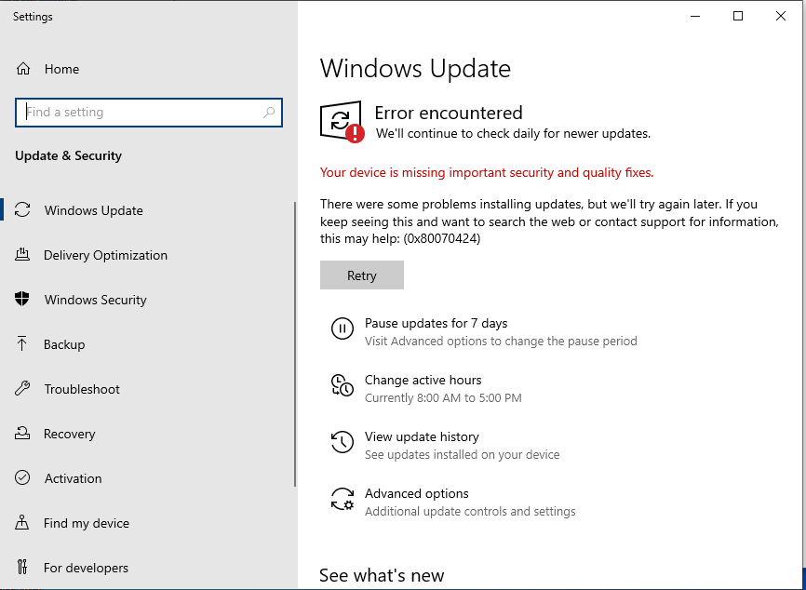
Task: Close the Settings window
Action: click(x=780, y=17)
